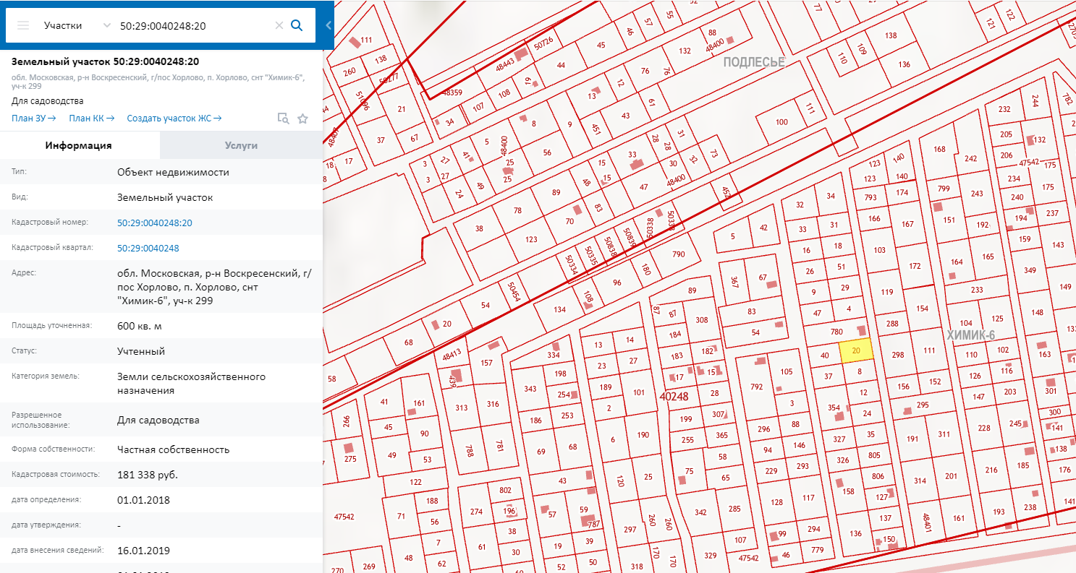Select parcel 792 on the map
The height and width of the screenshot is (573, 1076).
tap(756, 387)
